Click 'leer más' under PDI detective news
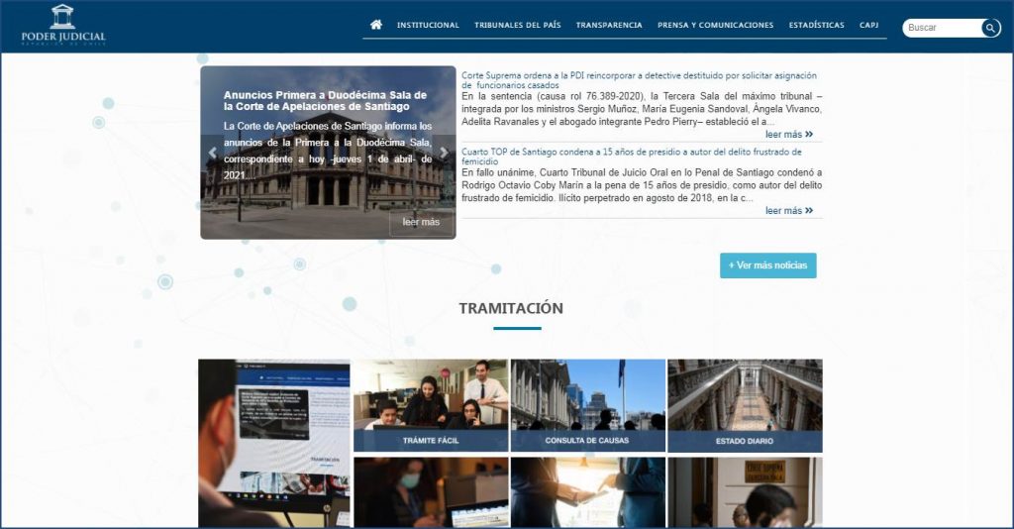1014x529 pixels. click(789, 135)
